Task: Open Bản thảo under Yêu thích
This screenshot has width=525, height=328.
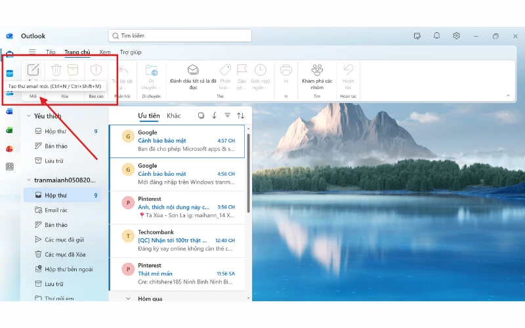Action: point(62,146)
